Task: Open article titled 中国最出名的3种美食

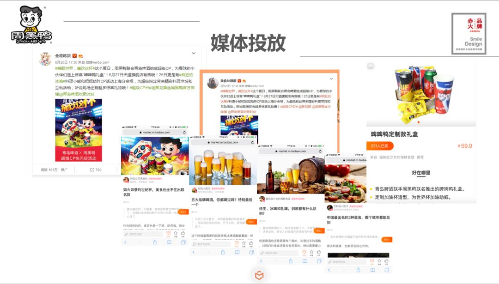Action: [359, 220]
